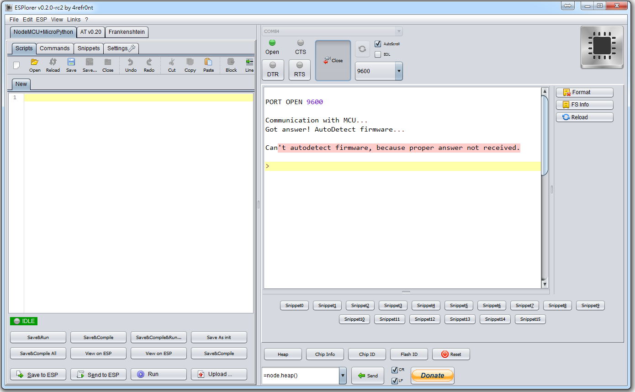This screenshot has width=635, height=392.
Task: Click the Upload ... button
Action: click(219, 374)
